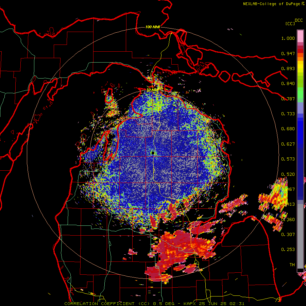Click the DCC label above the color scale
This screenshot has width=306, height=306.
pos(299,20)
